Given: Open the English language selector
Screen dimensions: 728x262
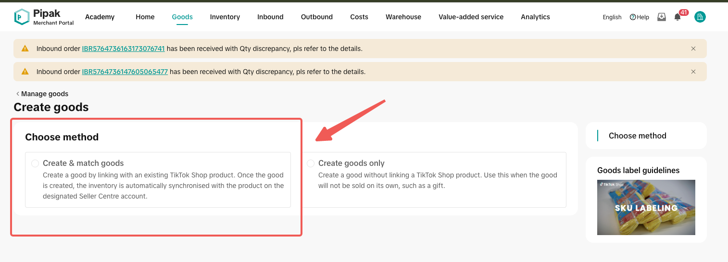Looking at the screenshot, I should 612,17.
